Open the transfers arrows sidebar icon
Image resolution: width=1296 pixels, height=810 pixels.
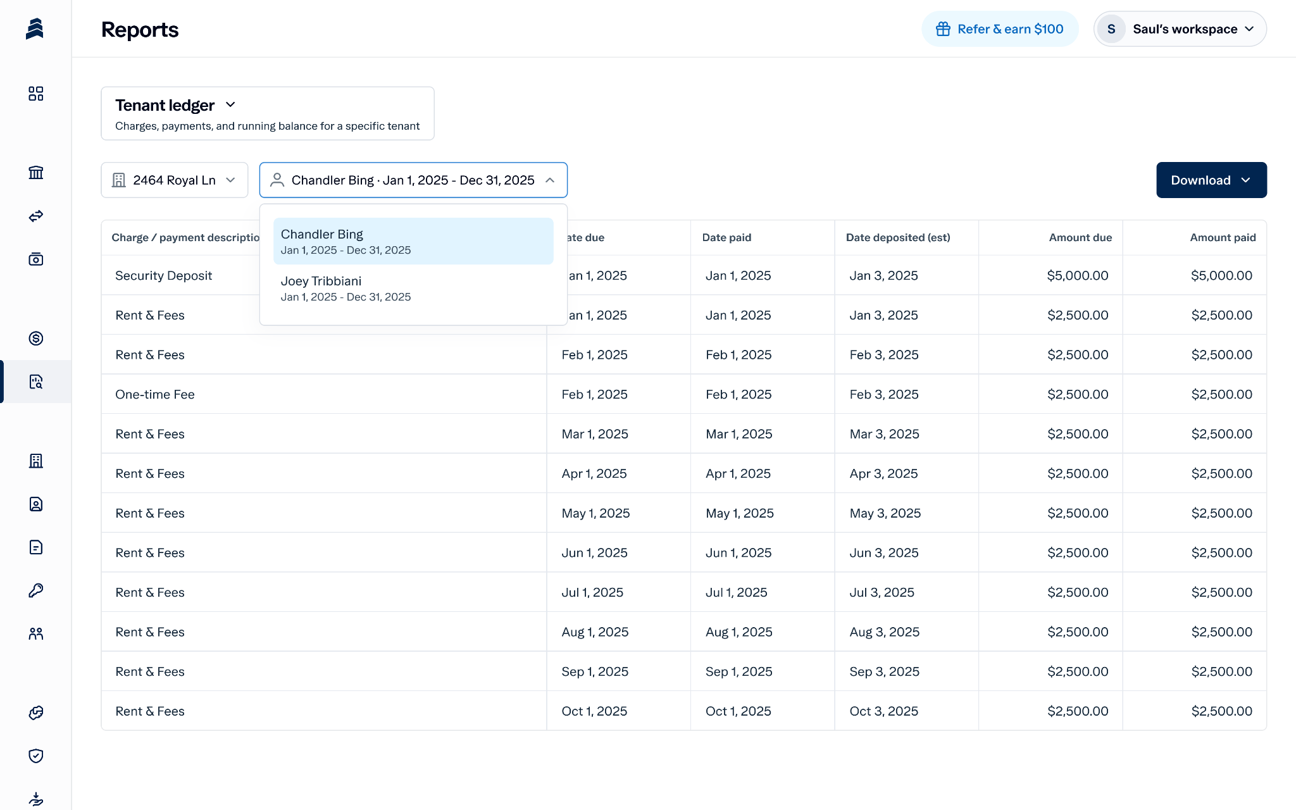point(36,216)
